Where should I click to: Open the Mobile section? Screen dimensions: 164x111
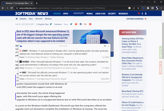pyautogui.click(x=90, y=14)
